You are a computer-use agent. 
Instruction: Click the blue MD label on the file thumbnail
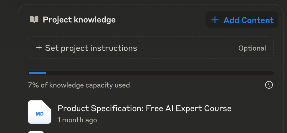click(x=39, y=114)
